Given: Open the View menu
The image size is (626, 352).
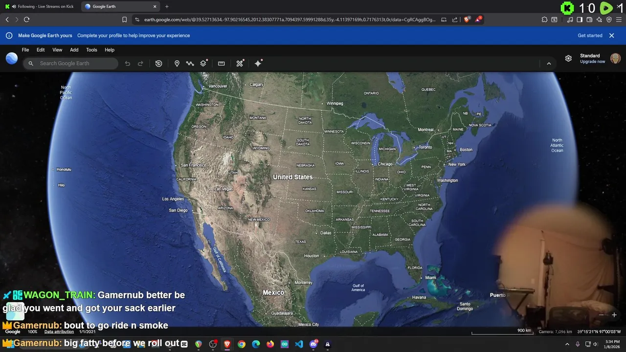Looking at the screenshot, I should point(57,50).
